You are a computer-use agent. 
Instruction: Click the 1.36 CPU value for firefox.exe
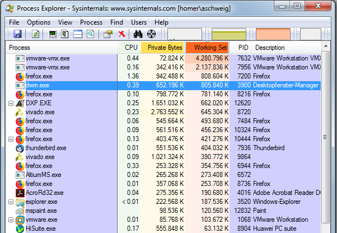133,76
